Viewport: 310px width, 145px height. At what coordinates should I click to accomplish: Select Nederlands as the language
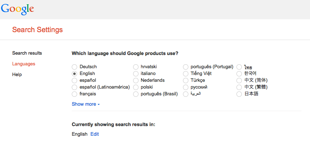click(x=136, y=80)
